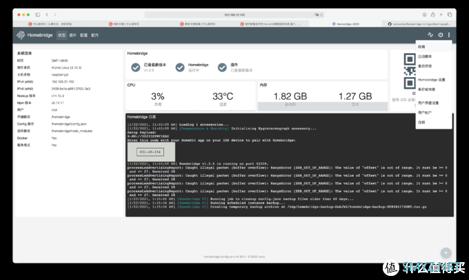Open 用户帐户 user accounts menu item
The height and width of the screenshot is (280, 469).
coord(434,113)
